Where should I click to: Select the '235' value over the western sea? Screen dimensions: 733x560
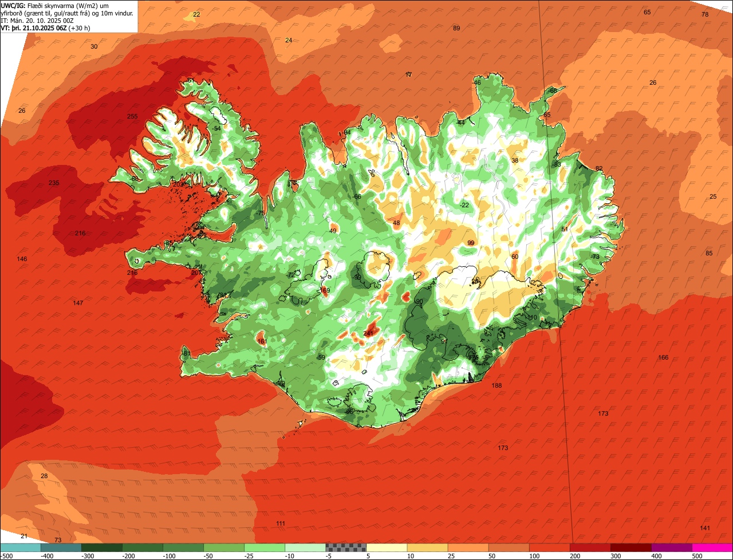[x=54, y=183]
